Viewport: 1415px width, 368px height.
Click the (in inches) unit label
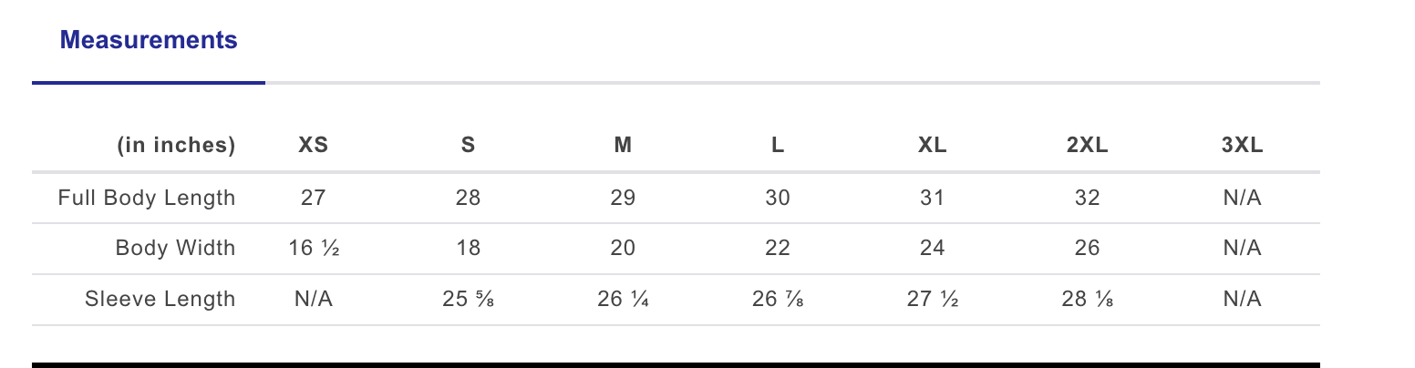(176, 145)
